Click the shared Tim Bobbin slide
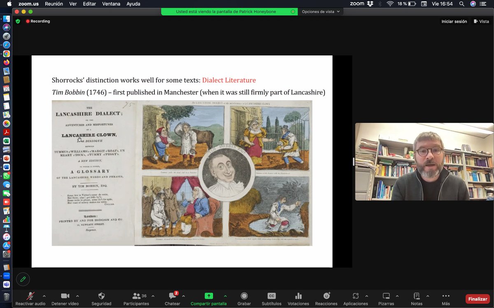This screenshot has width=494, height=308. point(182,161)
